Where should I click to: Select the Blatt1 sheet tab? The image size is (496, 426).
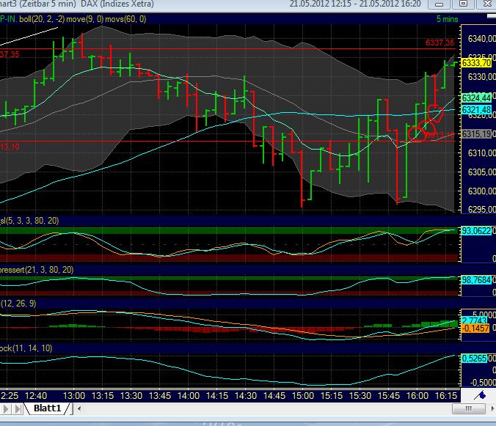(x=47, y=408)
